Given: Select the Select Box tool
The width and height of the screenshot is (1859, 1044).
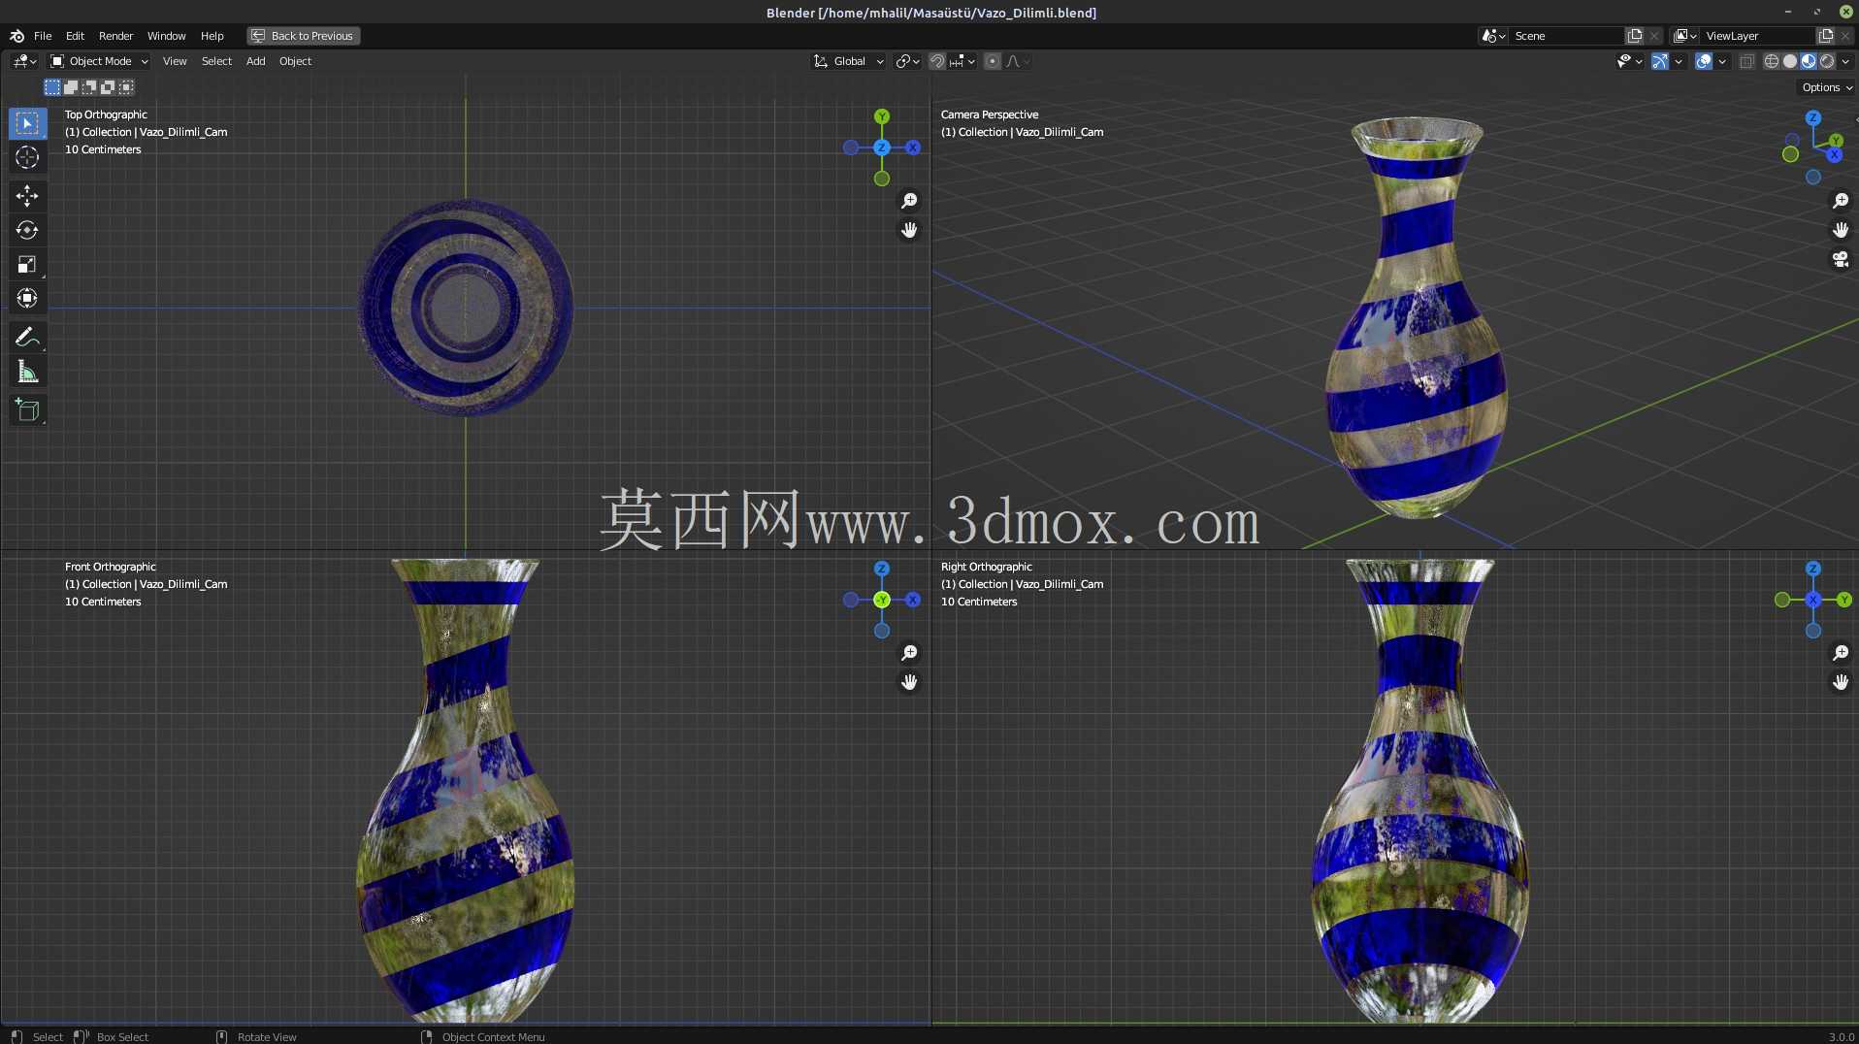Looking at the screenshot, I should [27, 123].
